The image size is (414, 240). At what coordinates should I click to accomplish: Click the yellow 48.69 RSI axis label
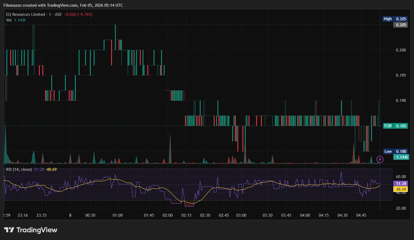[x=401, y=189]
